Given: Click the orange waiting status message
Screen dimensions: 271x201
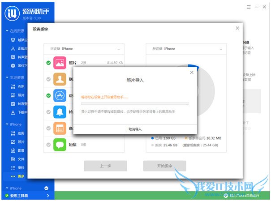Looking at the screenshot, I should point(105,97).
